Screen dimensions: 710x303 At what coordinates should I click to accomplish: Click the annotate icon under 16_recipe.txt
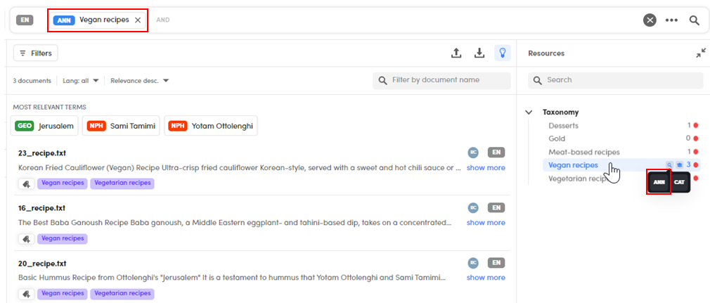26,238
